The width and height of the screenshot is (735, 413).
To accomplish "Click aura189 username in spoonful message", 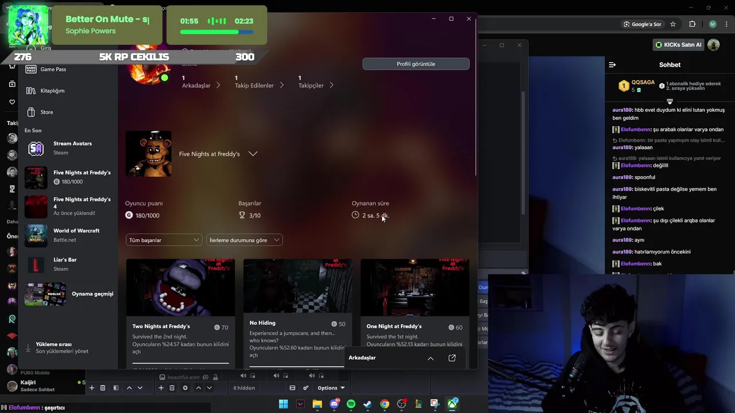I will tap(622, 177).
